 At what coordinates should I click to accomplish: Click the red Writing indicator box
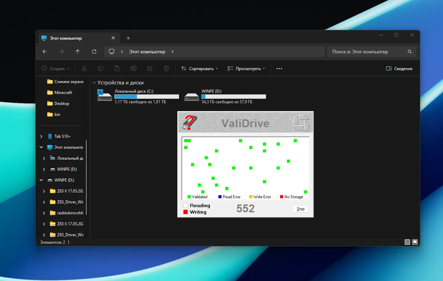click(186, 212)
